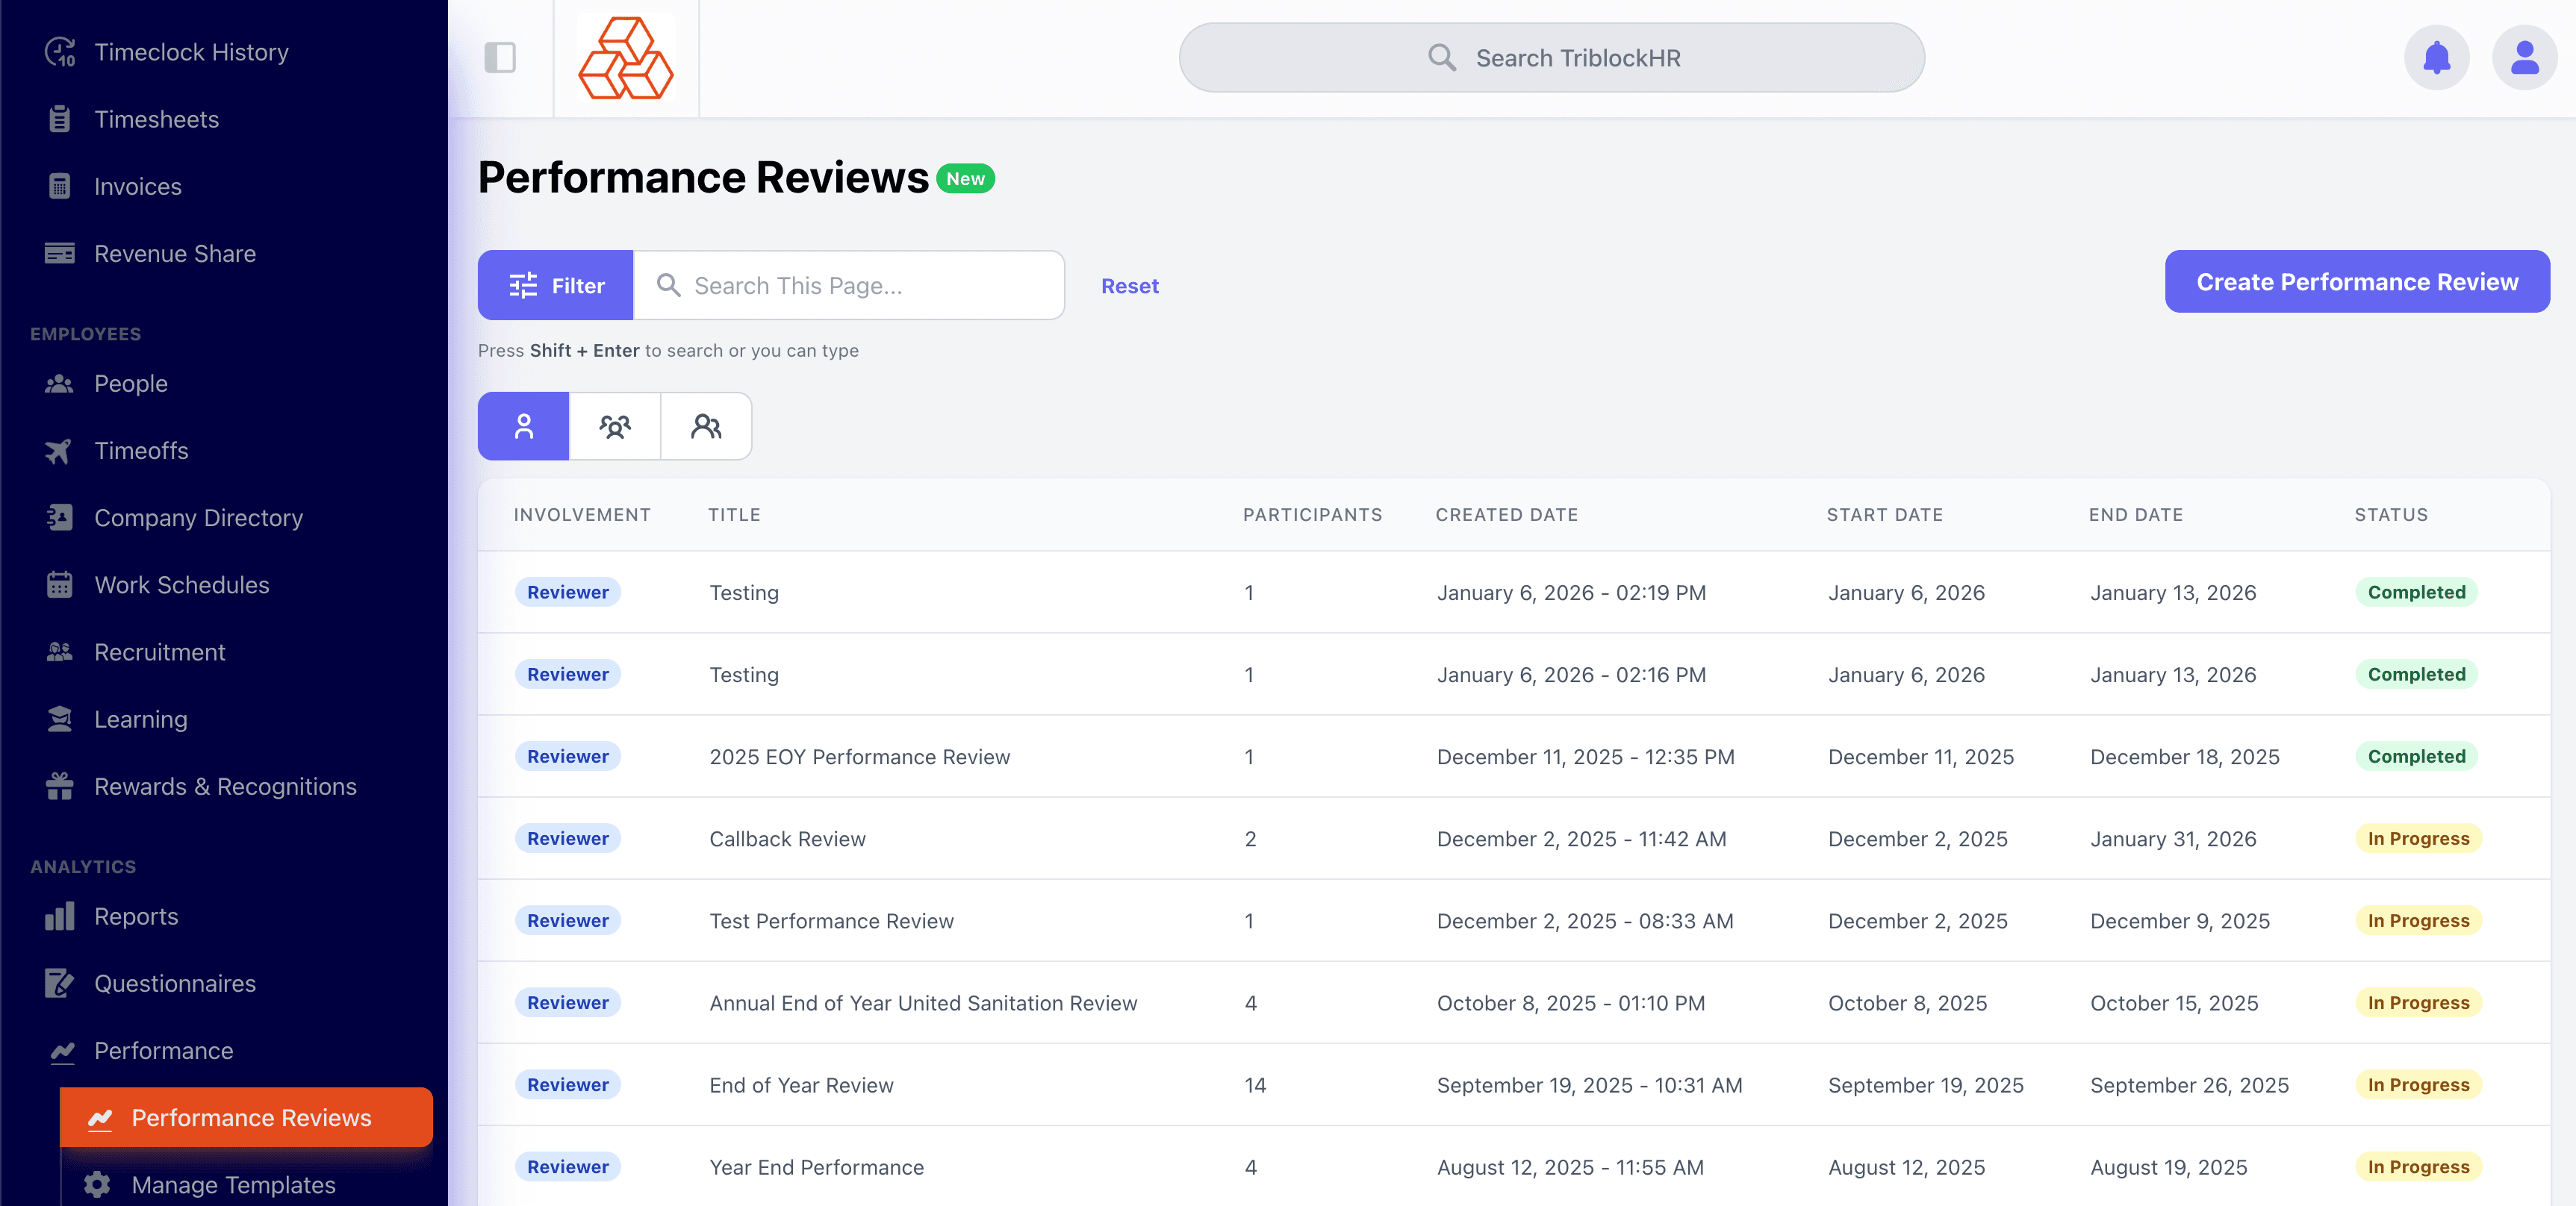Image resolution: width=2576 pixels, height=1206 pixels.
Task: Click the TriblockHR cube logo
Action: tap(626, 58)
